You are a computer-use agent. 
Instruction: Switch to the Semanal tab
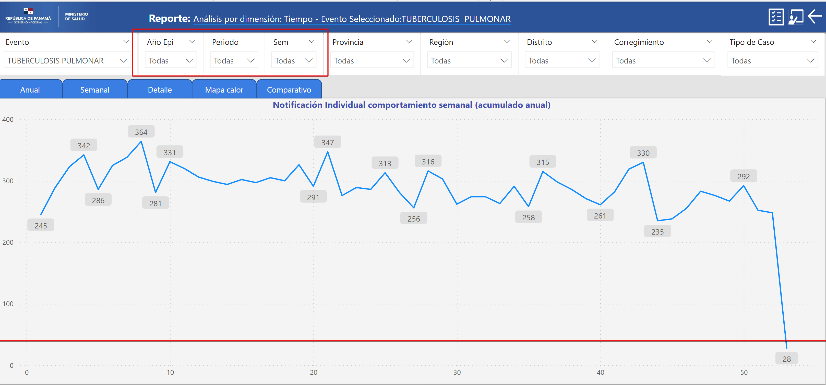(95, 89)
